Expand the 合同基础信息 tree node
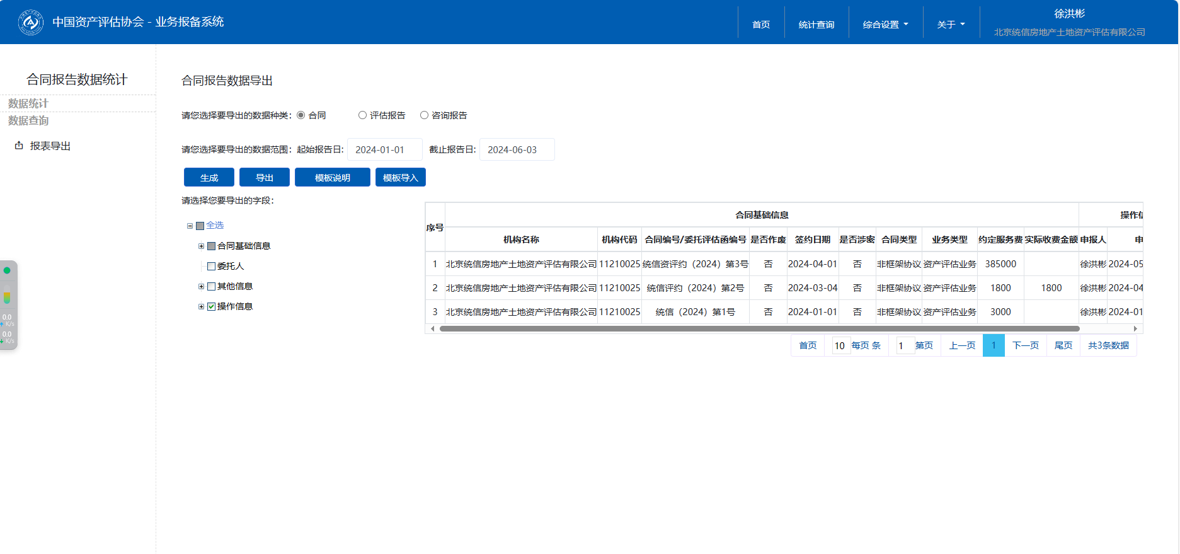Screen dimensions: 1180x554 click(201, 246)
